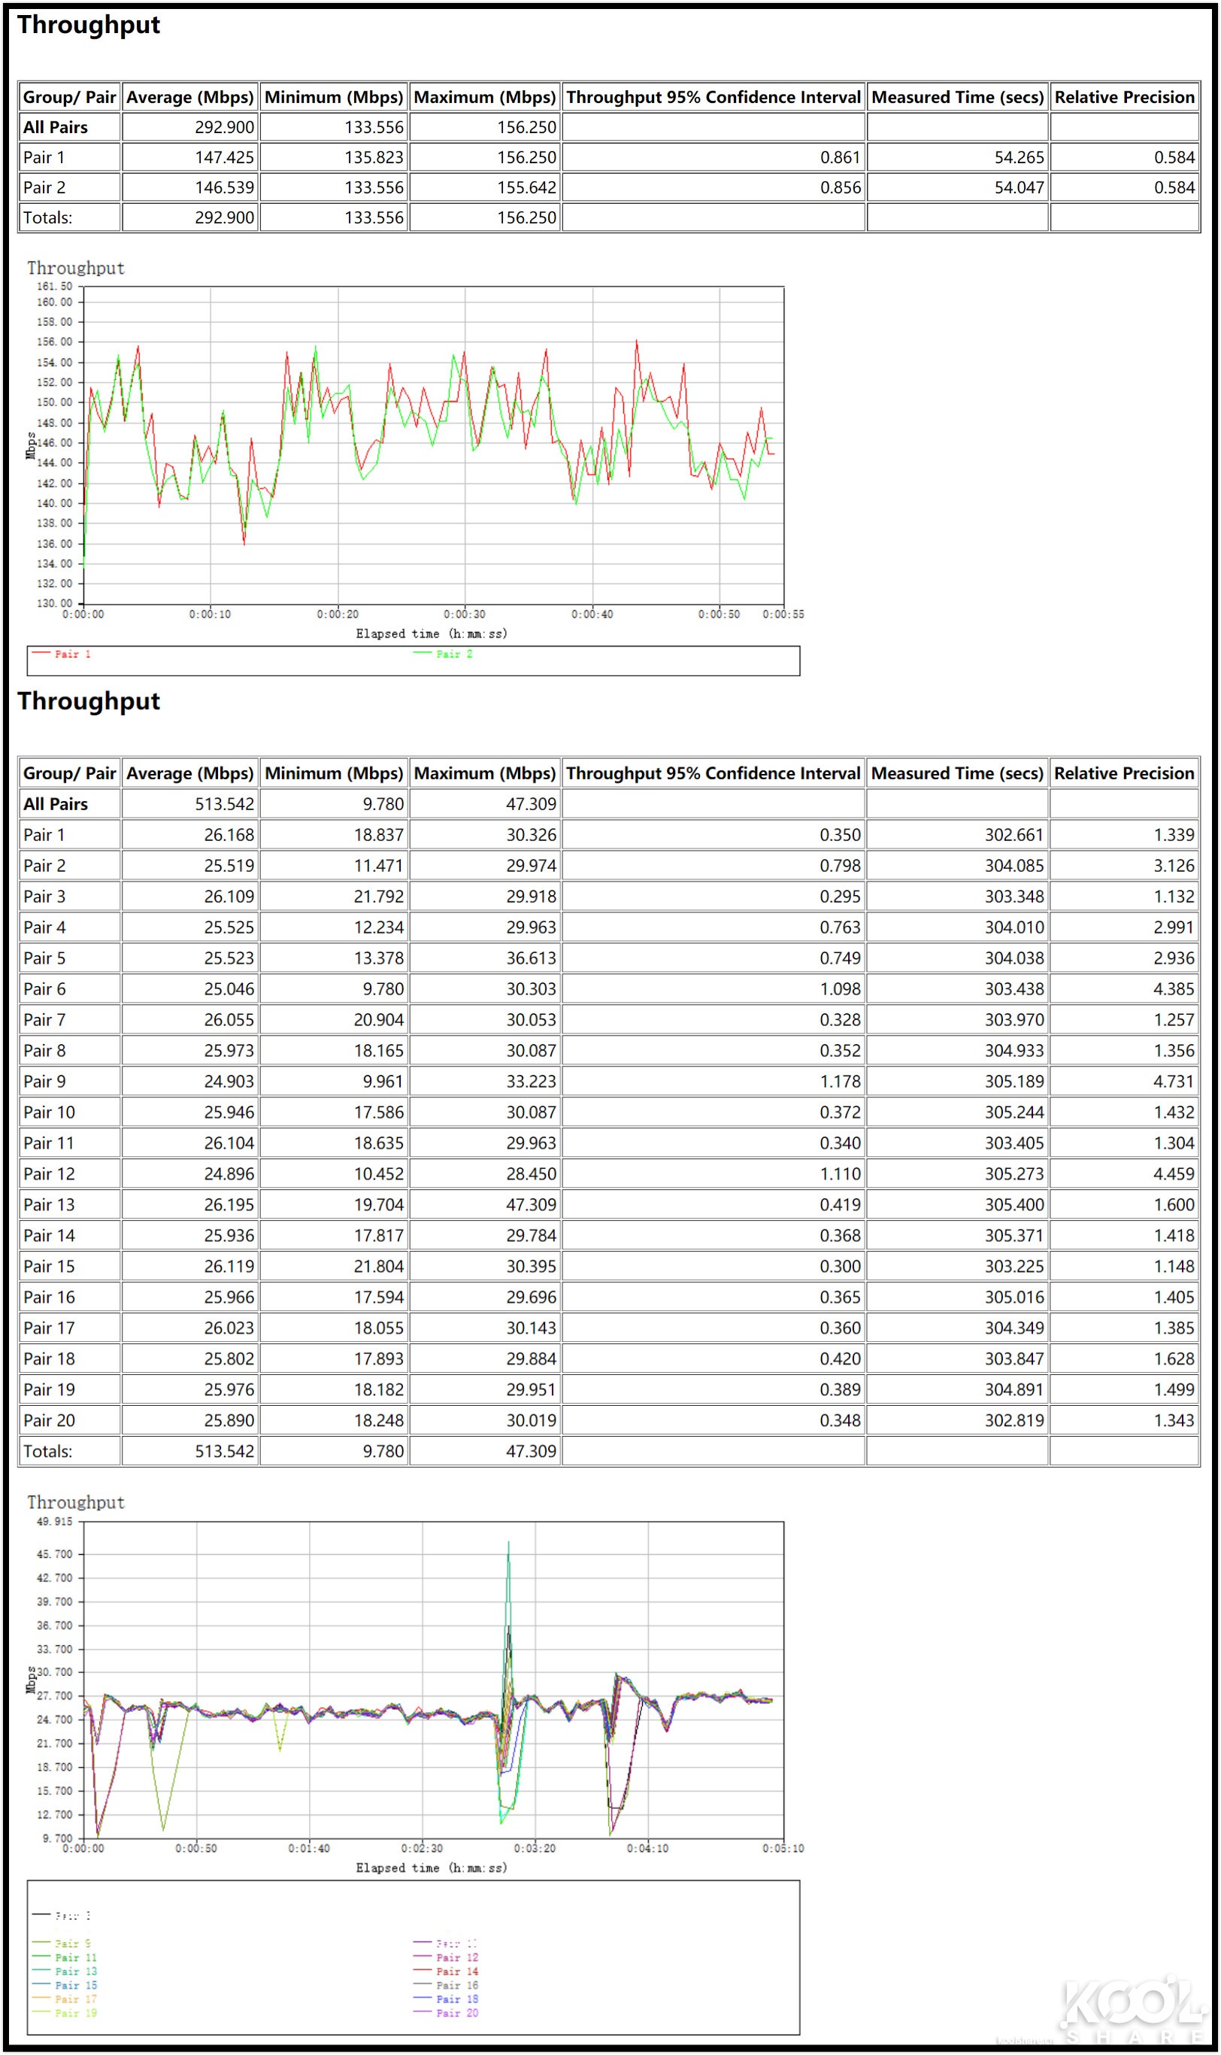Viewport: 1221px width, 2055px height.
Task: Select the Pair 1 legend entry
Action: click(72, 655)
